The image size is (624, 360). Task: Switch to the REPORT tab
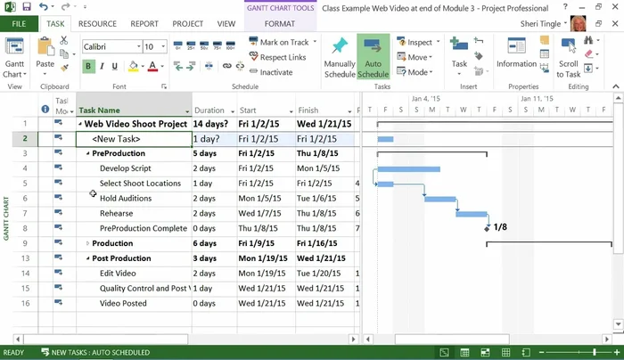[x=144, y=24]
